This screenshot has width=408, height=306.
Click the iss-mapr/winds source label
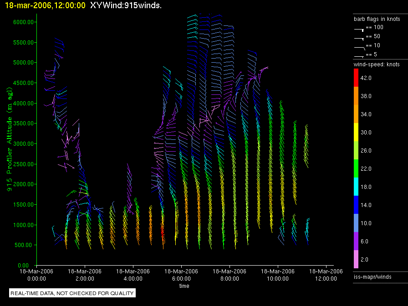[x=372, y=276]
